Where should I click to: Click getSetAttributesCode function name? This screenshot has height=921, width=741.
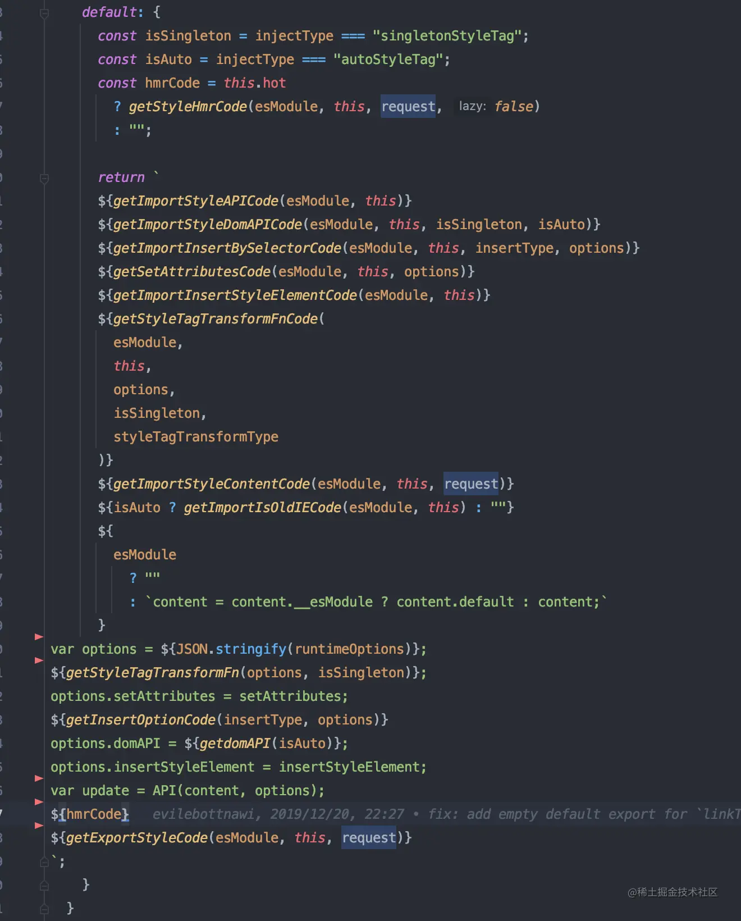(x=192, y=271)
